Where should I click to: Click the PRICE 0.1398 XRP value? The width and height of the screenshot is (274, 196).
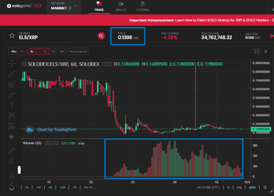[x=128, y=38]
